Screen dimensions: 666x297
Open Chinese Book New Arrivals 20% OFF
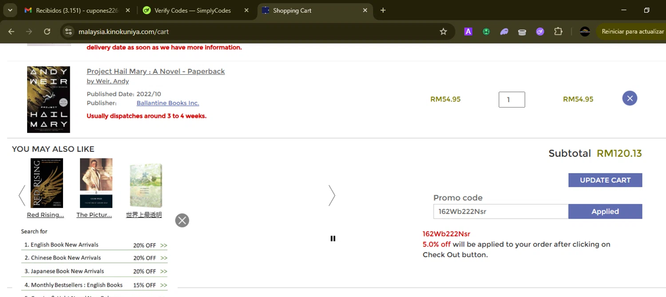[x=95, y=258]
